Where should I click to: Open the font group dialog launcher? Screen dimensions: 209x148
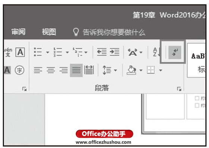pyautogui.click(x=24, y=89)
